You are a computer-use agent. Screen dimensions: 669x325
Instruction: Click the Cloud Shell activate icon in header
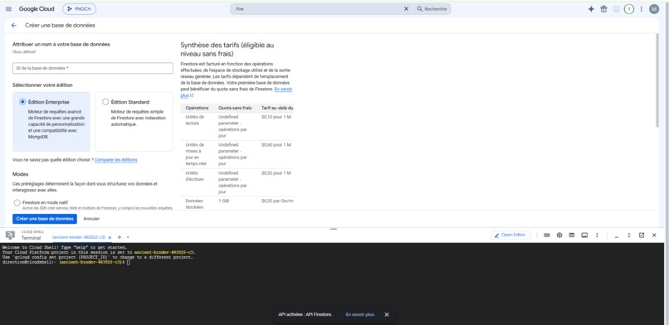click(x=616, y=9)
